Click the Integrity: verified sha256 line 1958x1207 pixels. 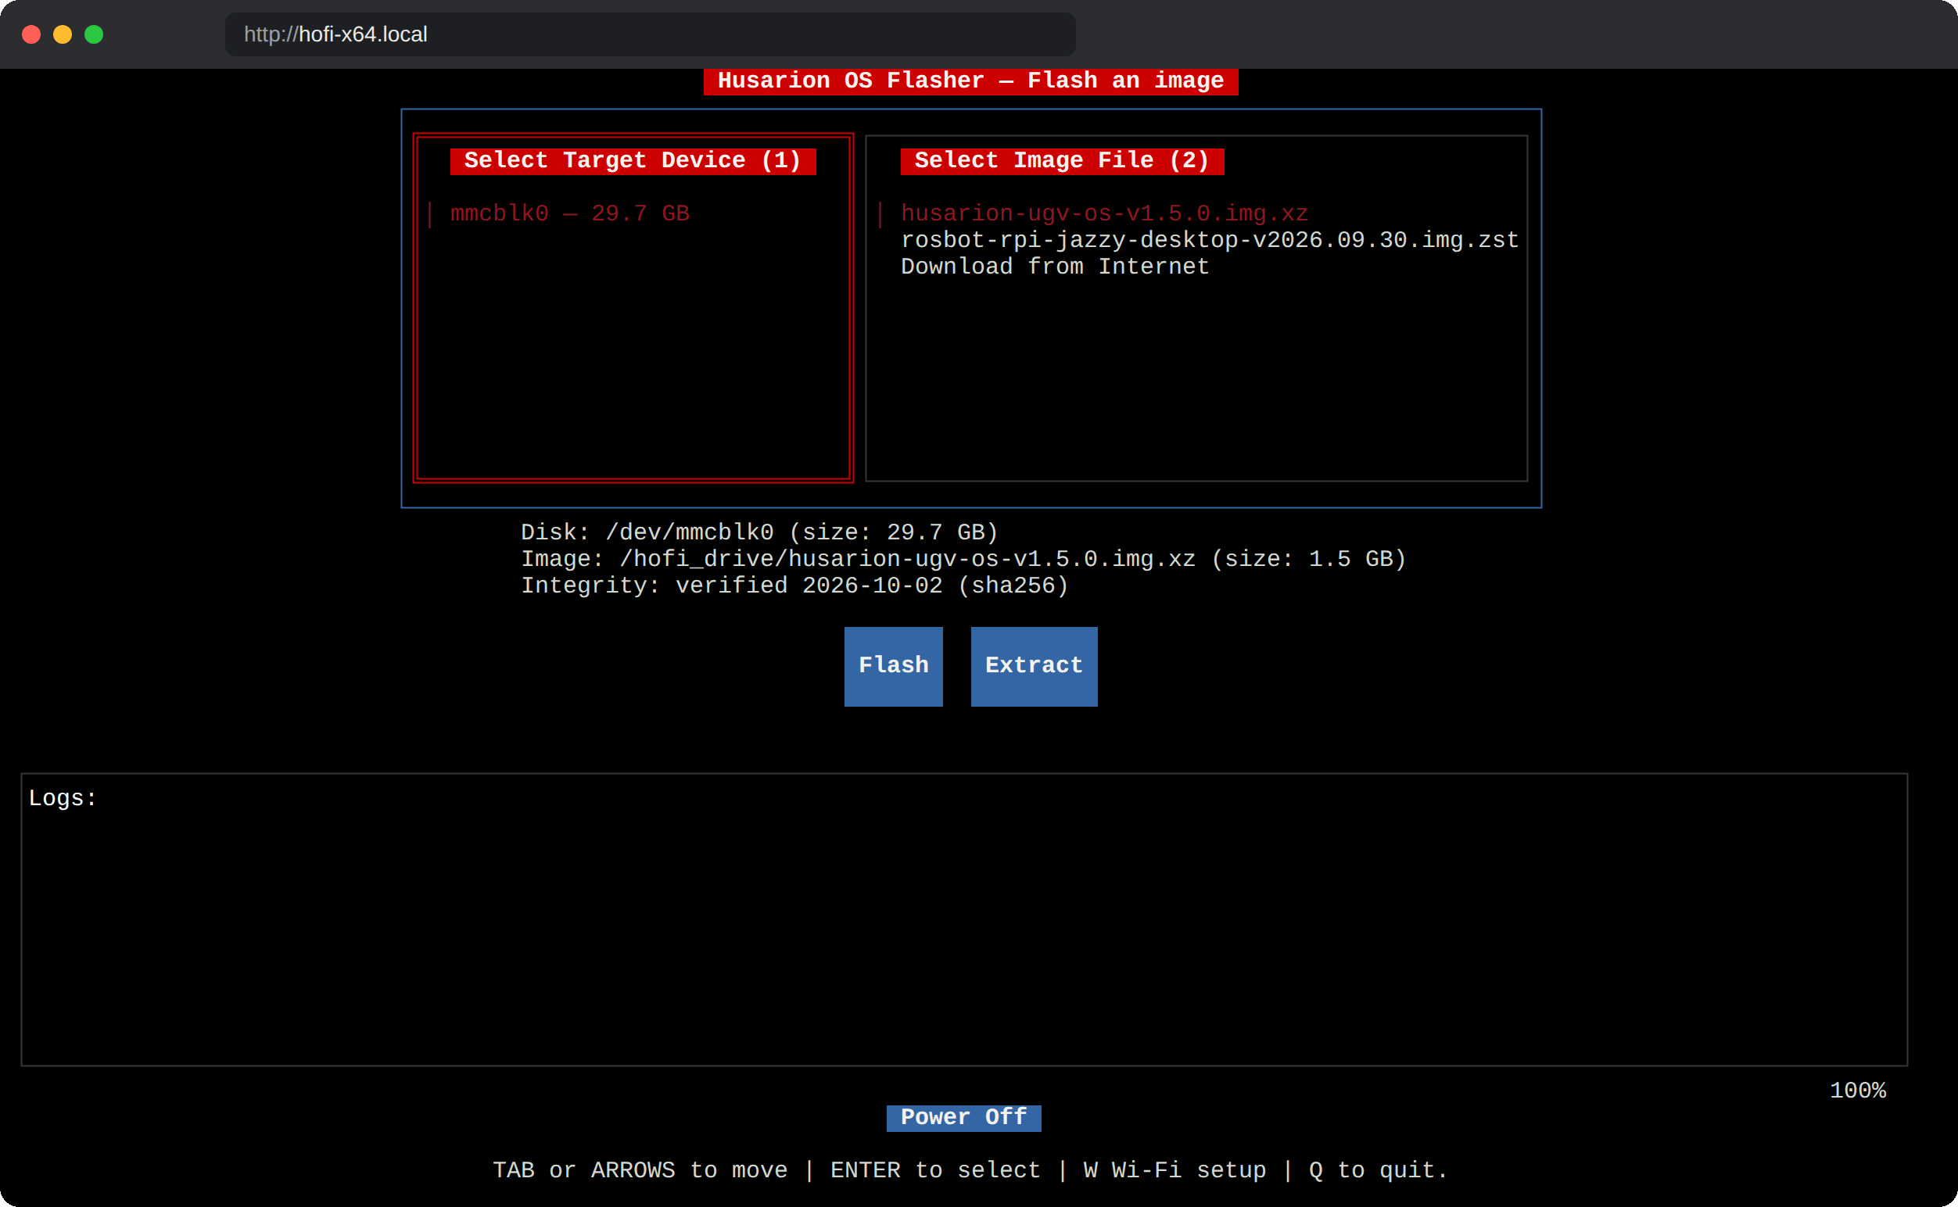pos(794,586)
